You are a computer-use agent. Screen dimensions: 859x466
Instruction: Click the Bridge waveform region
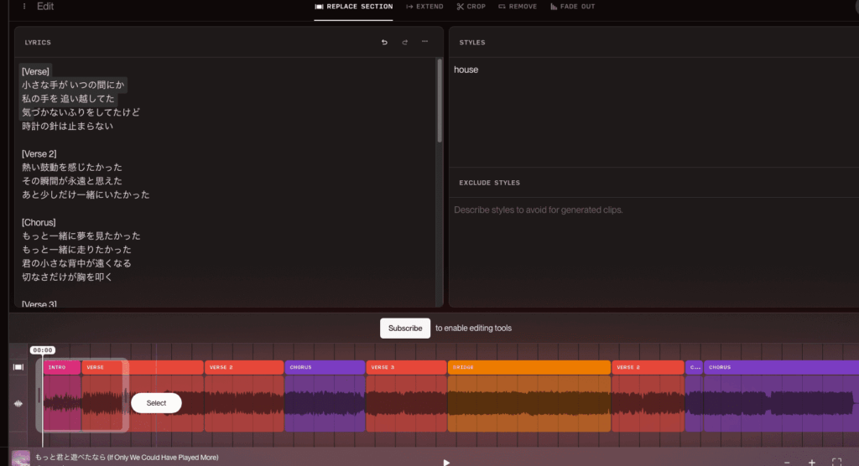coord(529,404)
